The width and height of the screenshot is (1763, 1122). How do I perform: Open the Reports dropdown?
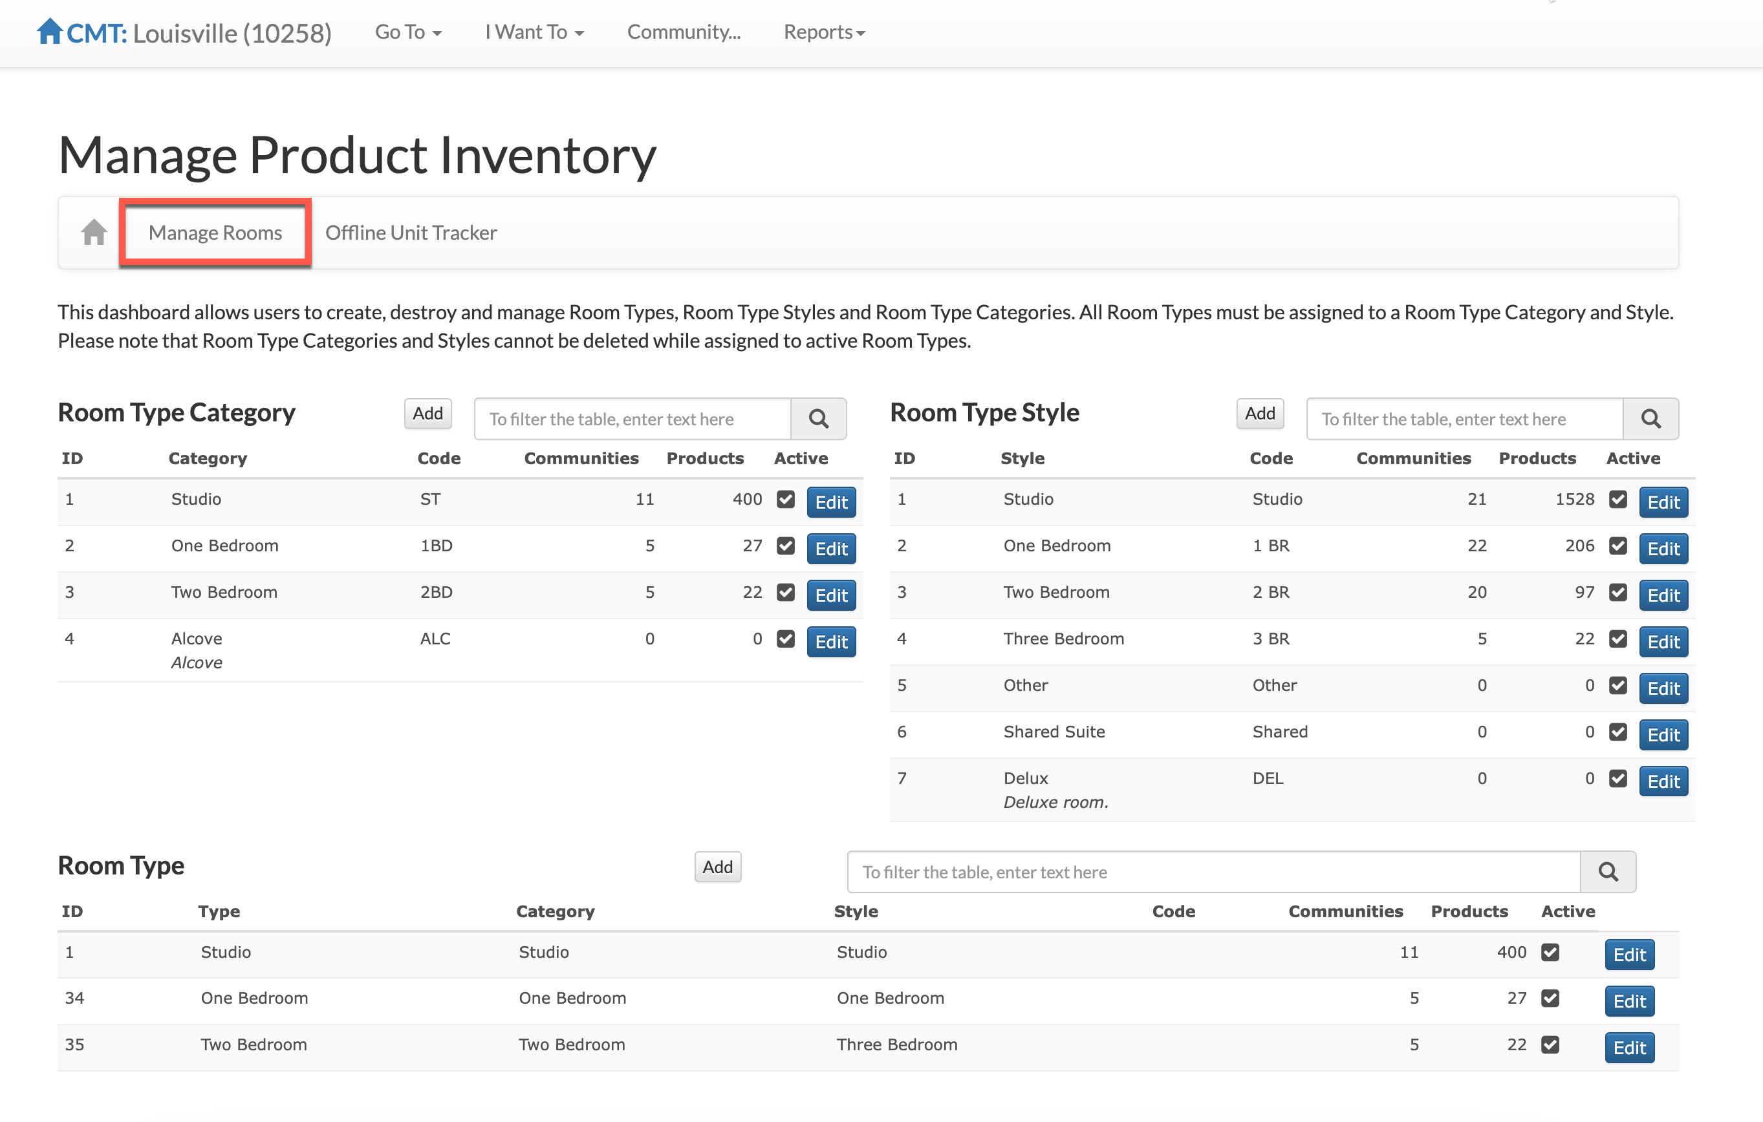tap(824, 32)
